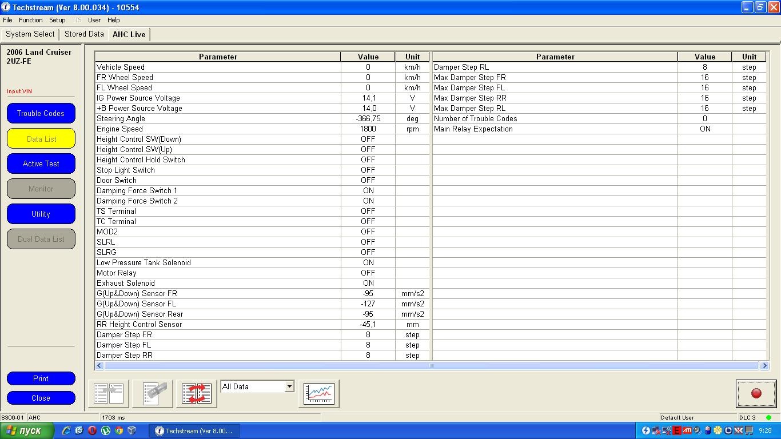Image resolution: width=781 pixels, height=439 pixels.
Task: Open the Function menu
Action: pyautogui.click(x=30, y=20)
